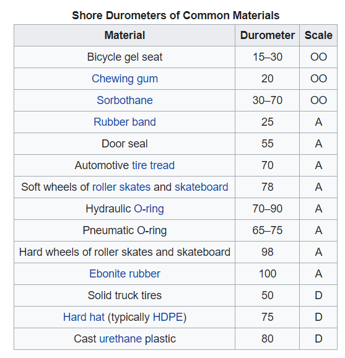
Task: Click the Pneumatic O-ring cell
Action: pos(124,230)
